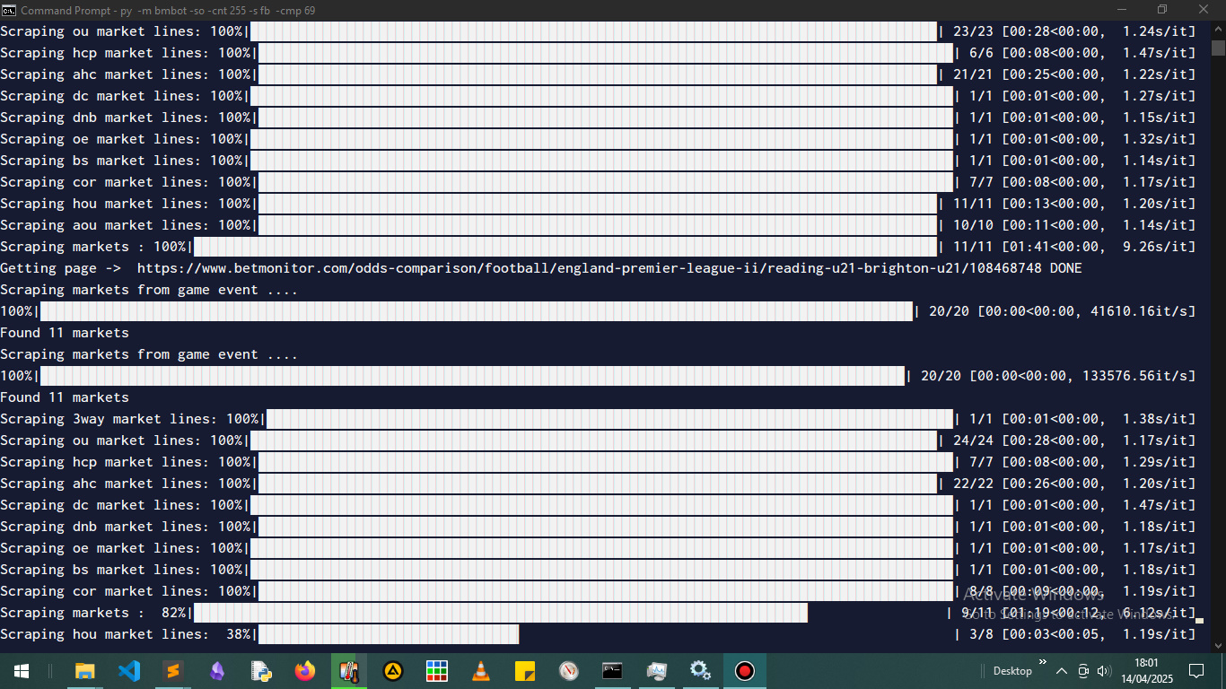
Task: Open the Settings gears taskbar icon
Action: pos(700,670)
